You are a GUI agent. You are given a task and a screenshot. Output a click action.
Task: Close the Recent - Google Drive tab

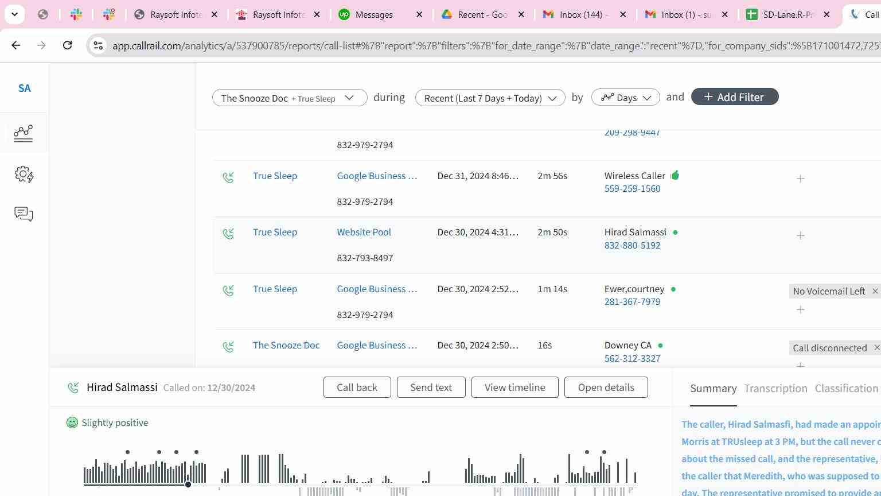pos(521,14)
